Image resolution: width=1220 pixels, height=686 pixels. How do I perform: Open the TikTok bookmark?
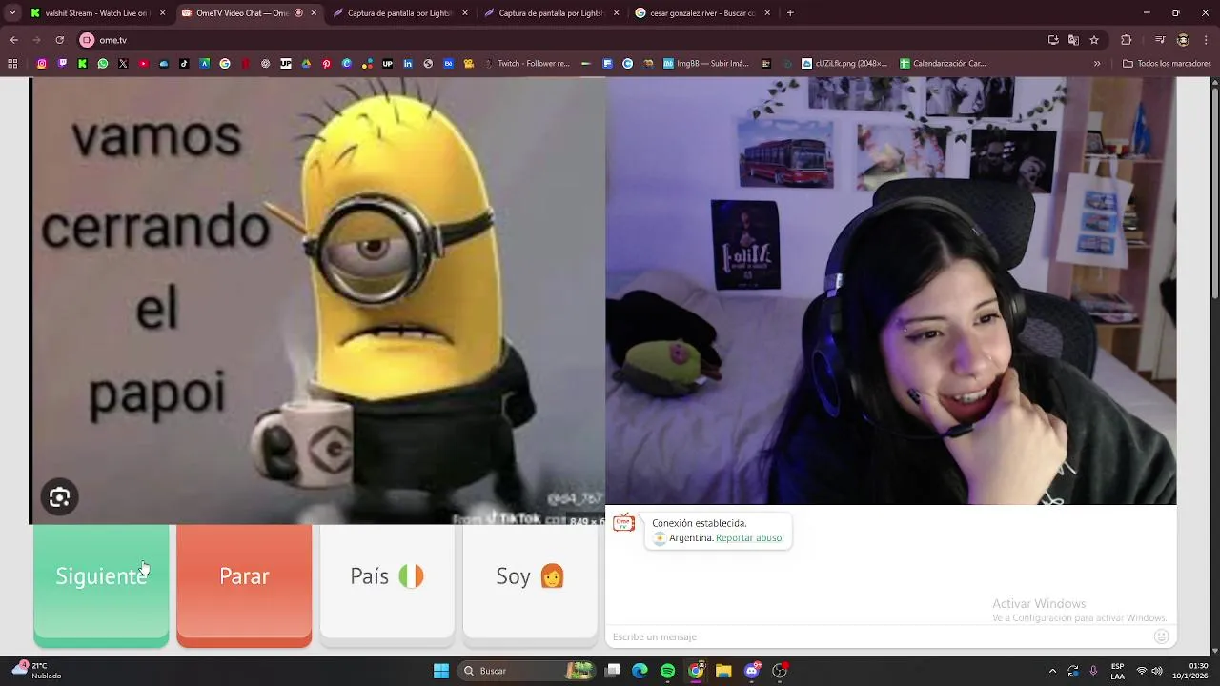click(184, 64)
